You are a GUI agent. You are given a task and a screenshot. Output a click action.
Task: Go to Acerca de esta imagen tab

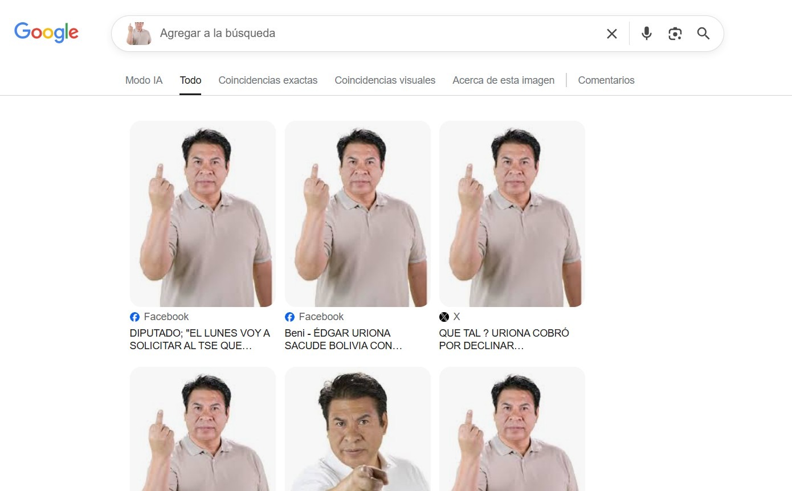(503, 80)
